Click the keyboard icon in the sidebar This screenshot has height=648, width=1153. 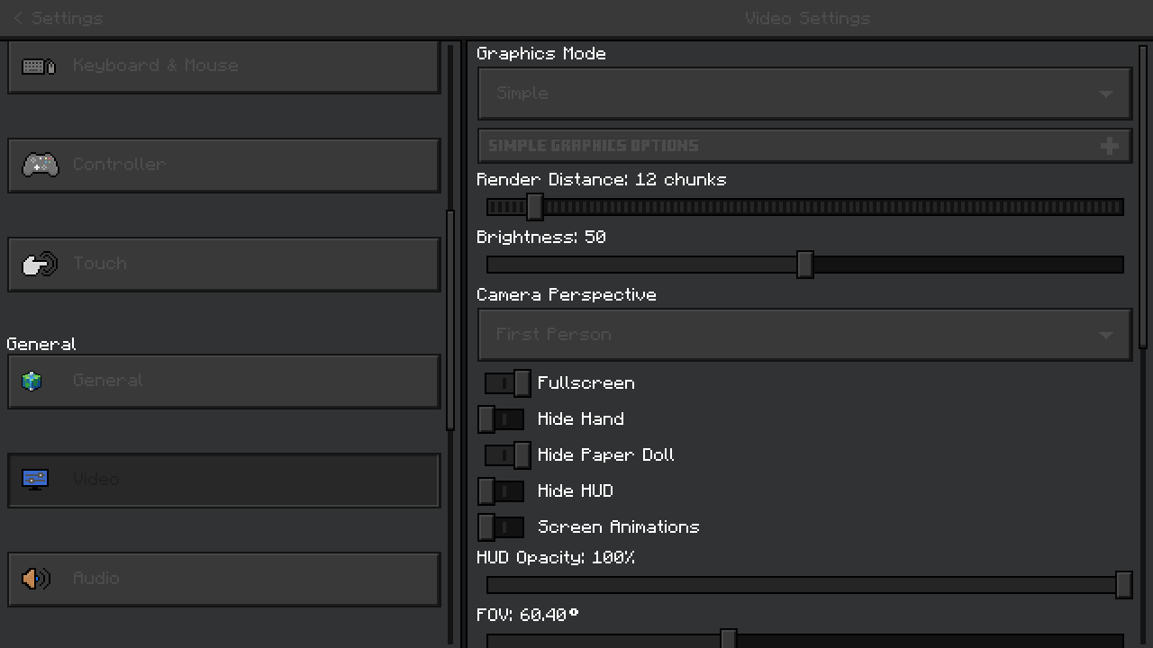click(x=39, y=67)
